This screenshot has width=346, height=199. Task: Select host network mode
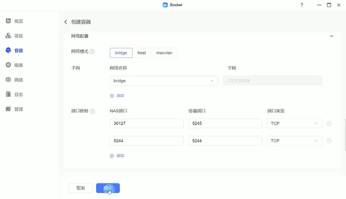(142, 53)
